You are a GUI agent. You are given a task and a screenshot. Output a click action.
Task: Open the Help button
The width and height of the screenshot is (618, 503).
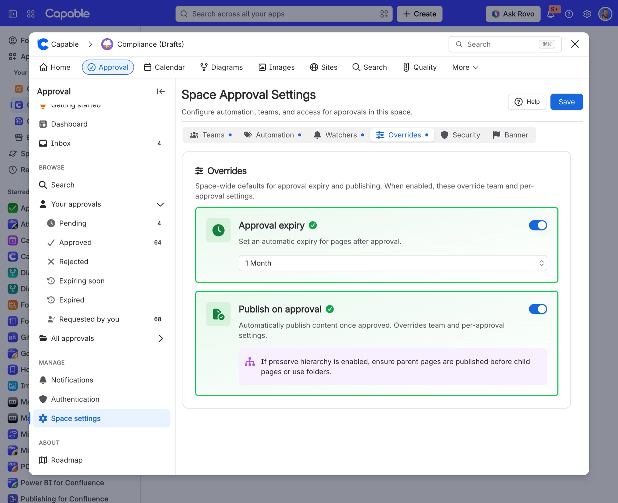tap(527, 102)
